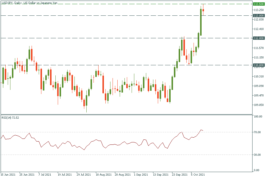268x178 pixels.
Task: Click the tall green candle crossing 113.000
Action: (201, 22)
